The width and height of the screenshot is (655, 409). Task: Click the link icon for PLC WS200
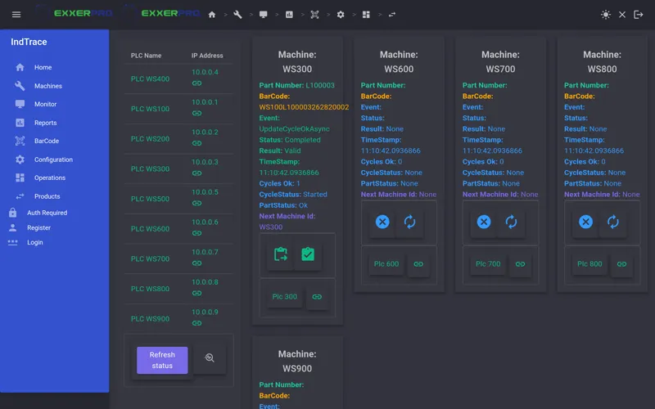196,143
